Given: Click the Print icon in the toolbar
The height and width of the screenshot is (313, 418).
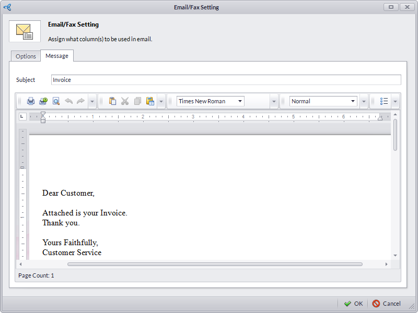Looking at the screenshot, I should pyautogui.click(x=31, y=101).
